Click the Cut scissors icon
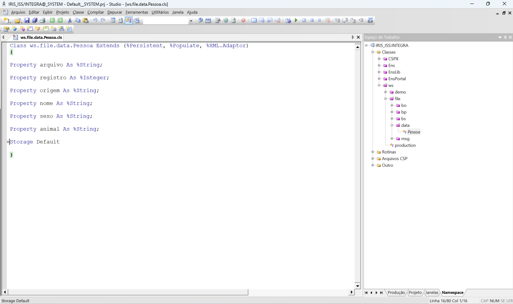The width and height of the screenshot is (513, 304). point(70,20)
